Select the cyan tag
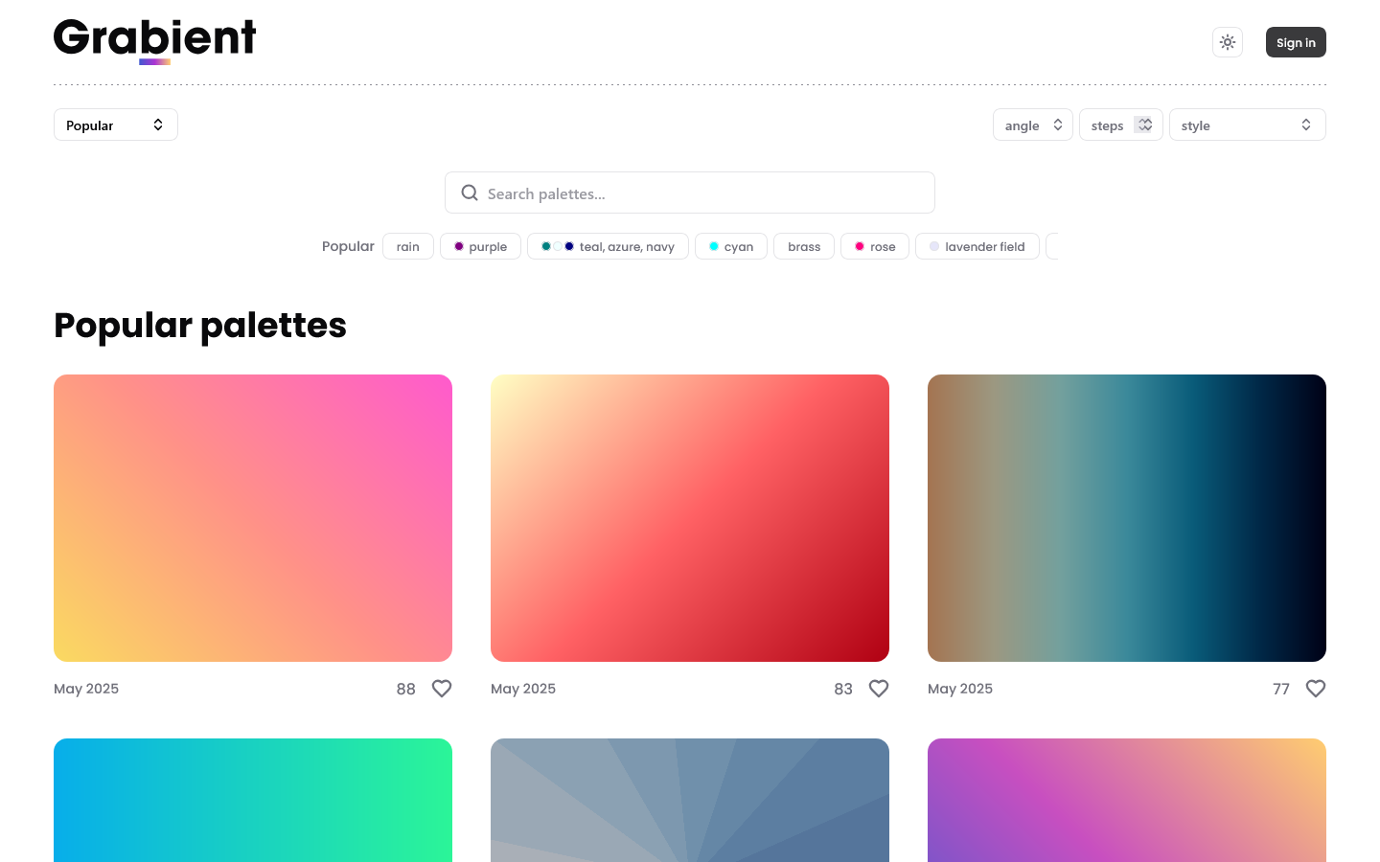Viewport: 1380px width, 862px height. pyautogui.click(x=731, y=246)
